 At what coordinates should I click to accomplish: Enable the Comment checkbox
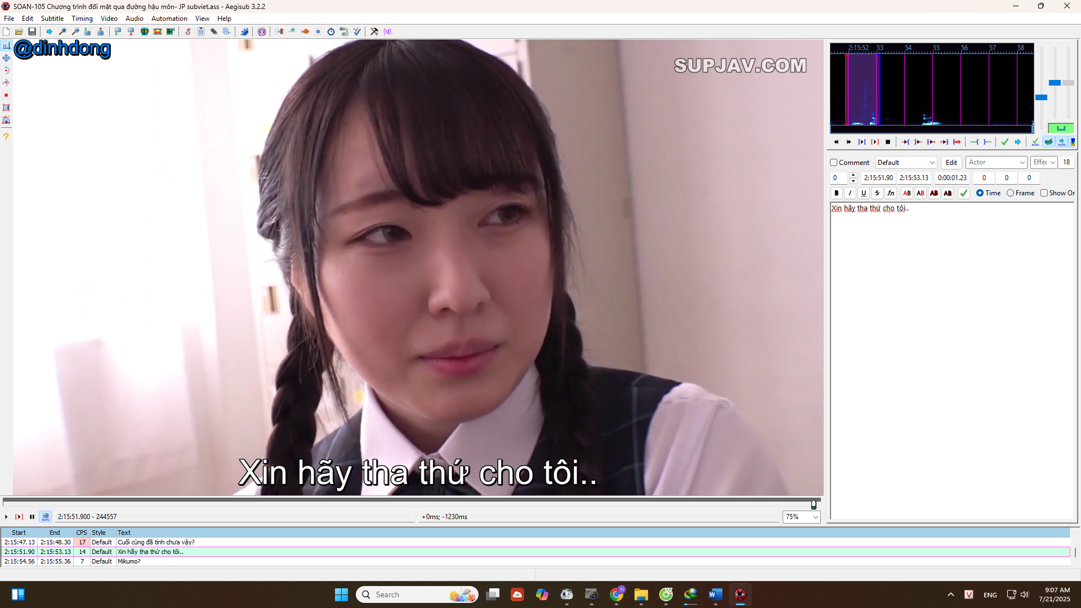point(834,163)
